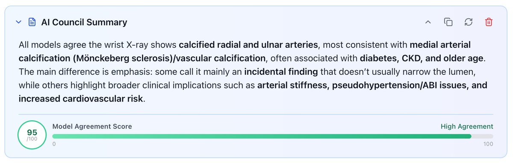
Task: Click the 100 label at the bar's end
Action: pyautogui.click(x=488, y=144)
